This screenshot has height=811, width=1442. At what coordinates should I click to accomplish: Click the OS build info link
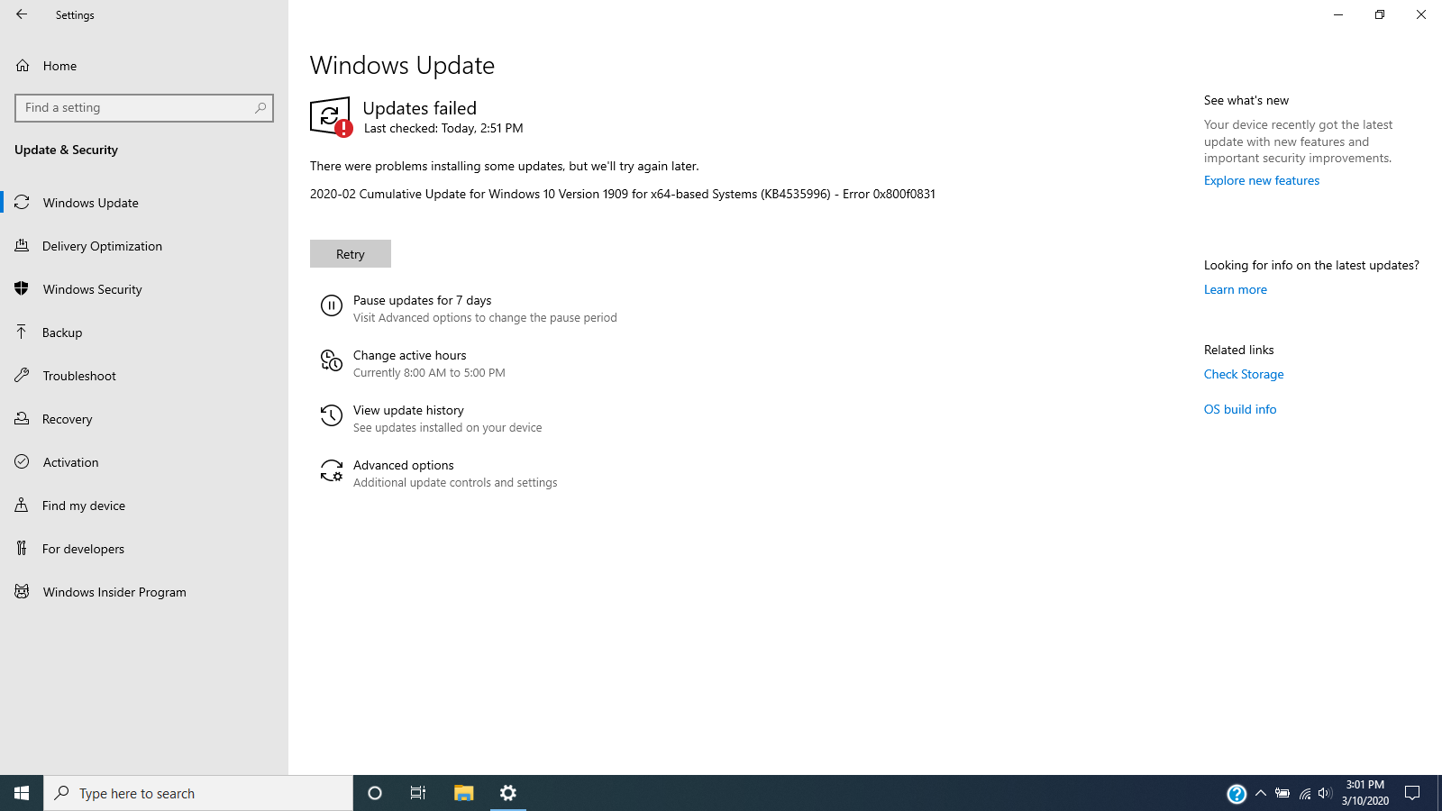pyautogui.click(x=1239, y=408)
